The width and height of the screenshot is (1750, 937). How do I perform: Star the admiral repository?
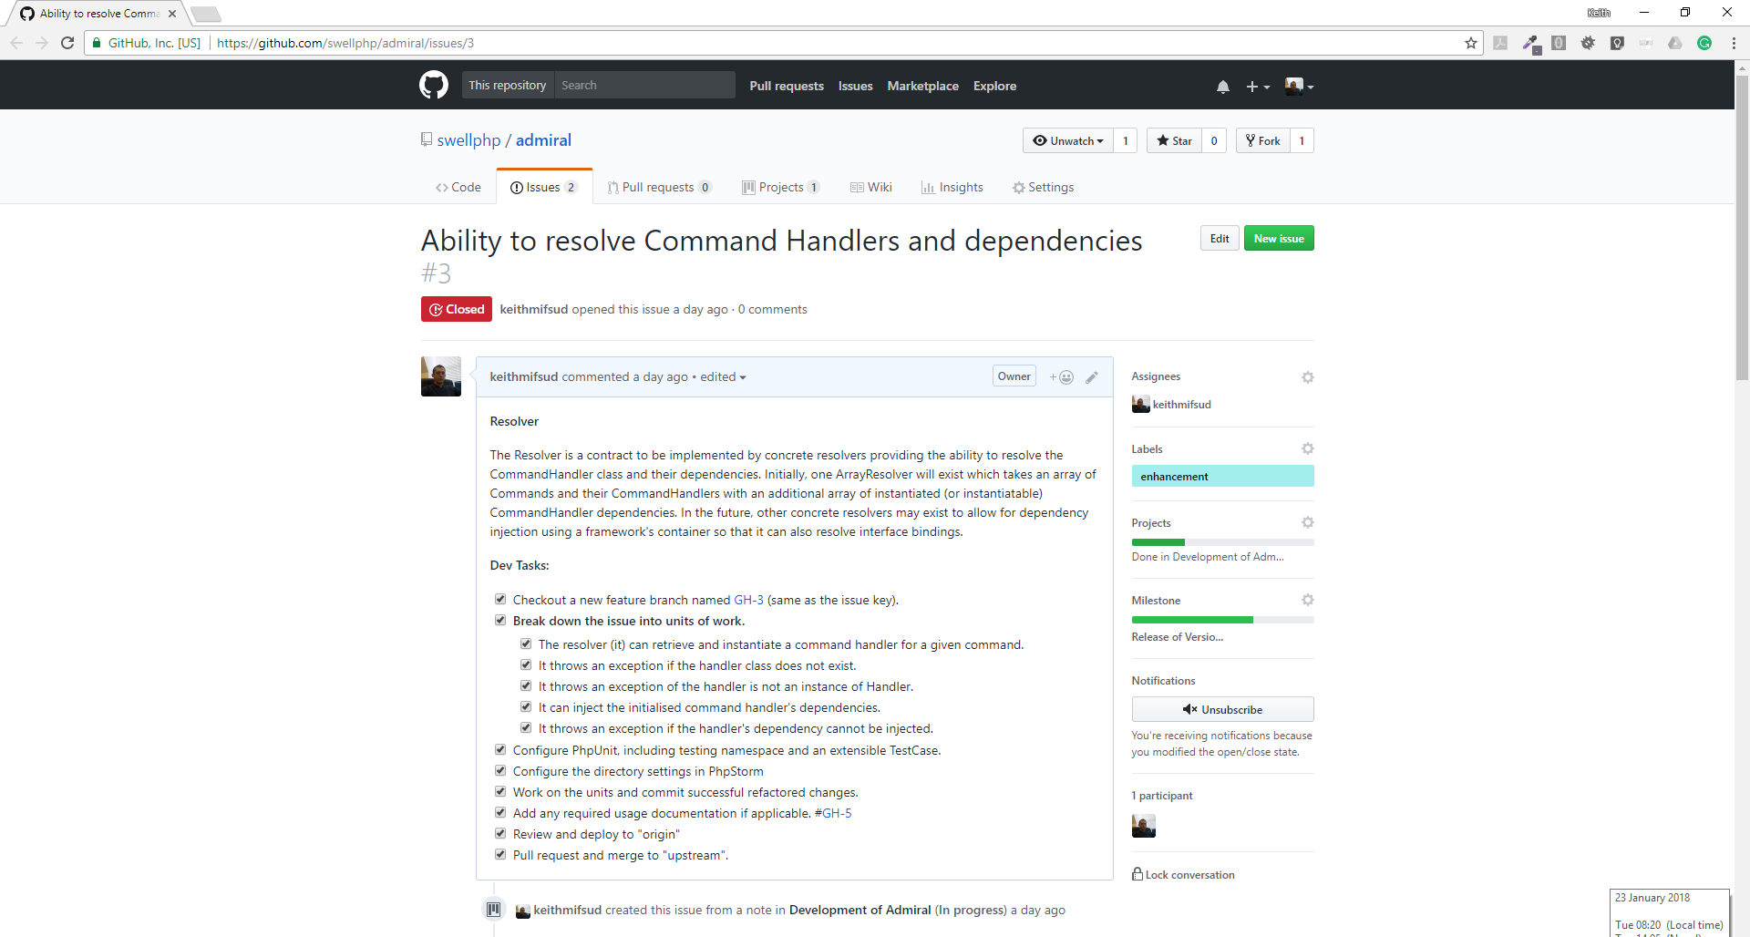pos(1174,140)
